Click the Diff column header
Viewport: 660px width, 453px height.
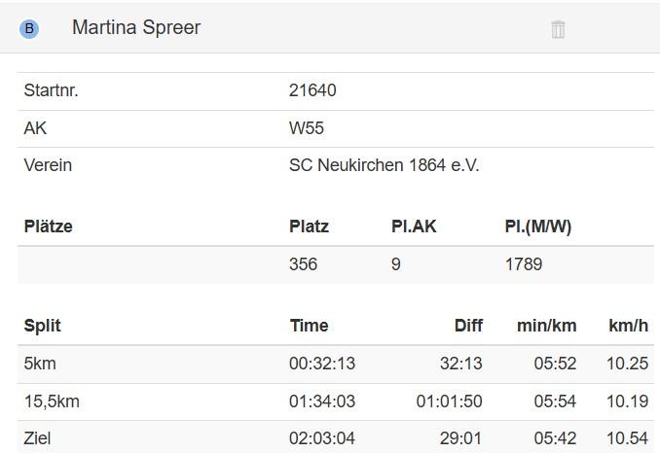[x=468, y=326]
